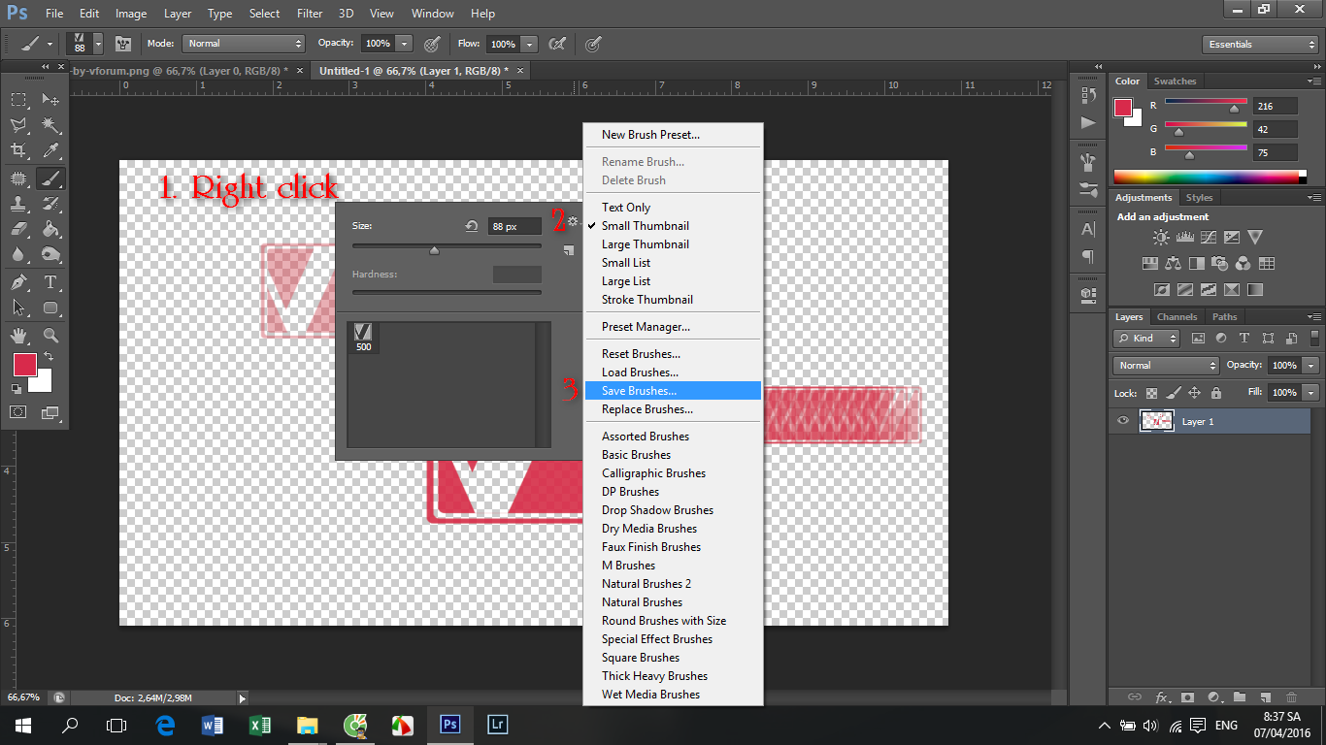This screenshot has width=1326, height=745.
Task: Select Large Thumbnail view option
Action: click(x=673, y=243)
